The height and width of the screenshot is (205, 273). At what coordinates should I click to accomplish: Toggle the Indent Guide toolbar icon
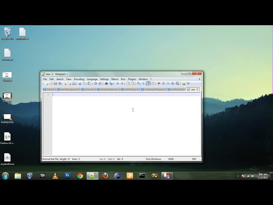148,84
